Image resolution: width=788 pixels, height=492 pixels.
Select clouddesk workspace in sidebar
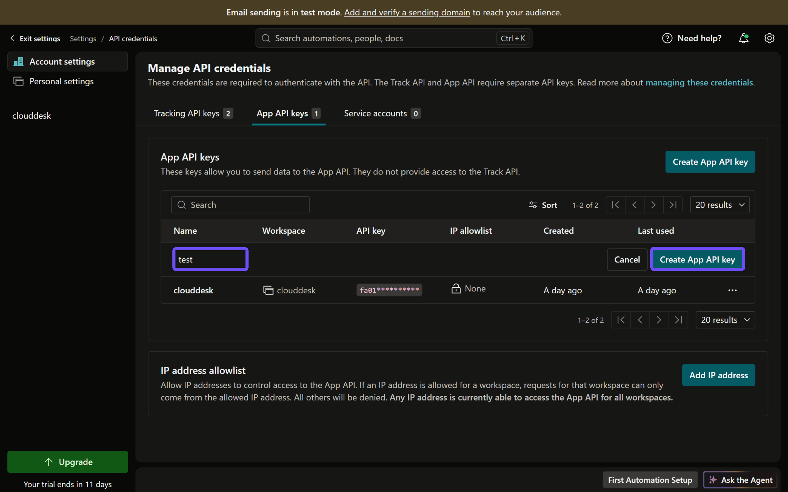click(32, 116)
